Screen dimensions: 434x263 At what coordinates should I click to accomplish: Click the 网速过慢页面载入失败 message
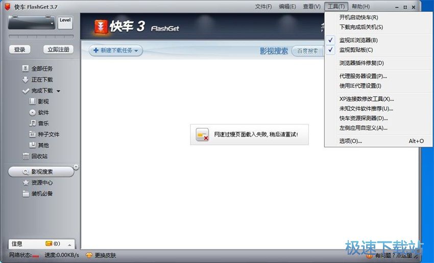pos(256,135)
